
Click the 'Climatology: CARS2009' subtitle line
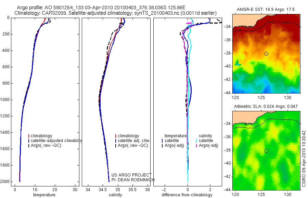click(x=116, y=13)
